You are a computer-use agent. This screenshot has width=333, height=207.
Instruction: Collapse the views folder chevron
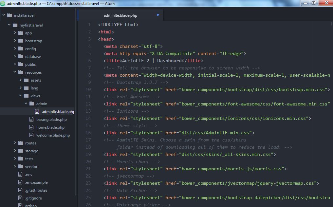coord(20,96)
